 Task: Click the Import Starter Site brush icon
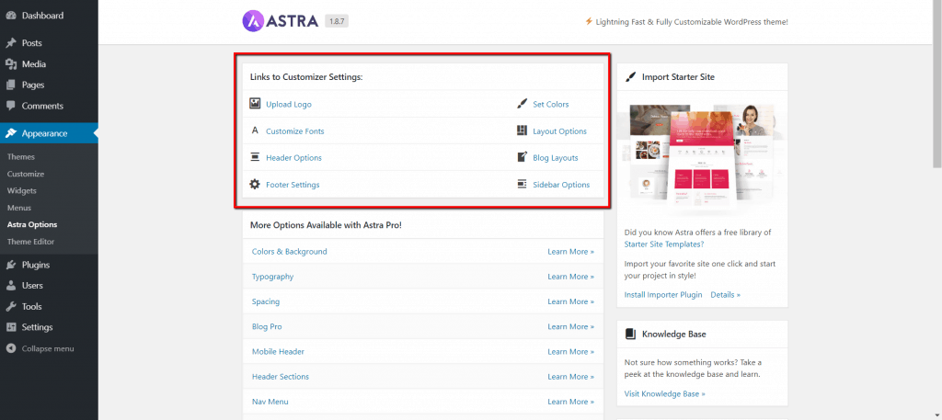(x=630, y=77)
